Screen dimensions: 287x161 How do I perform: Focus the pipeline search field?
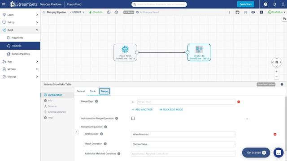159,4
